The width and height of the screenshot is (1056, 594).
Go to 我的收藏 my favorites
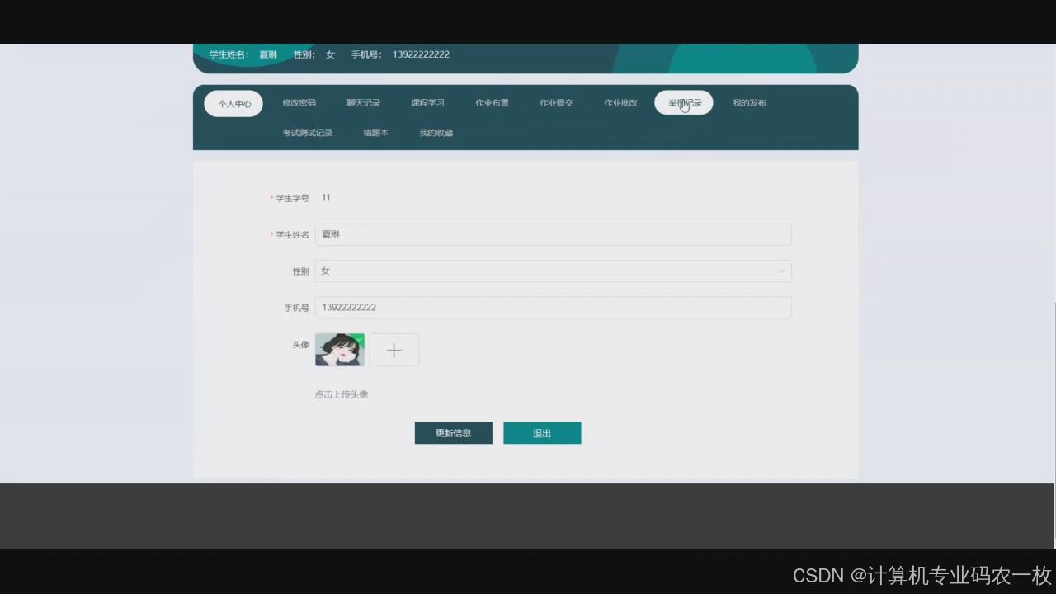(x=436, y=132)
